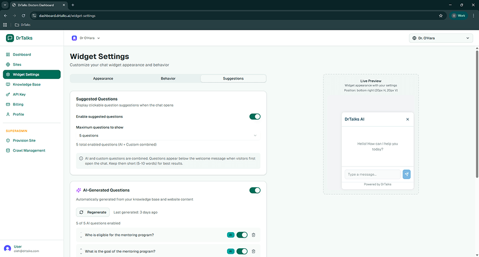The width and height of the screenshot is (479, 257).
Task: Click the browser back arrow
Action: 5,16
